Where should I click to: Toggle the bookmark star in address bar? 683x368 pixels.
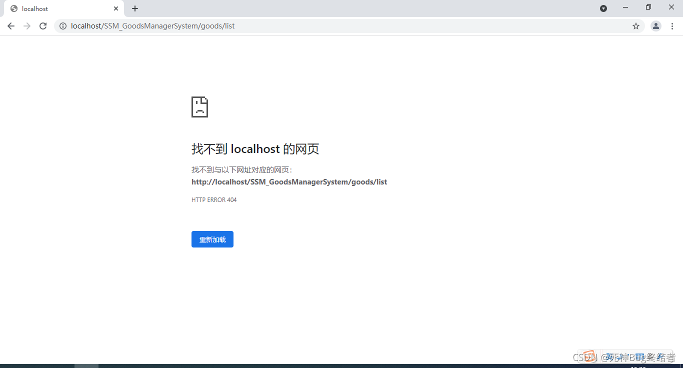pyautogui.click(x=635, y=26)
